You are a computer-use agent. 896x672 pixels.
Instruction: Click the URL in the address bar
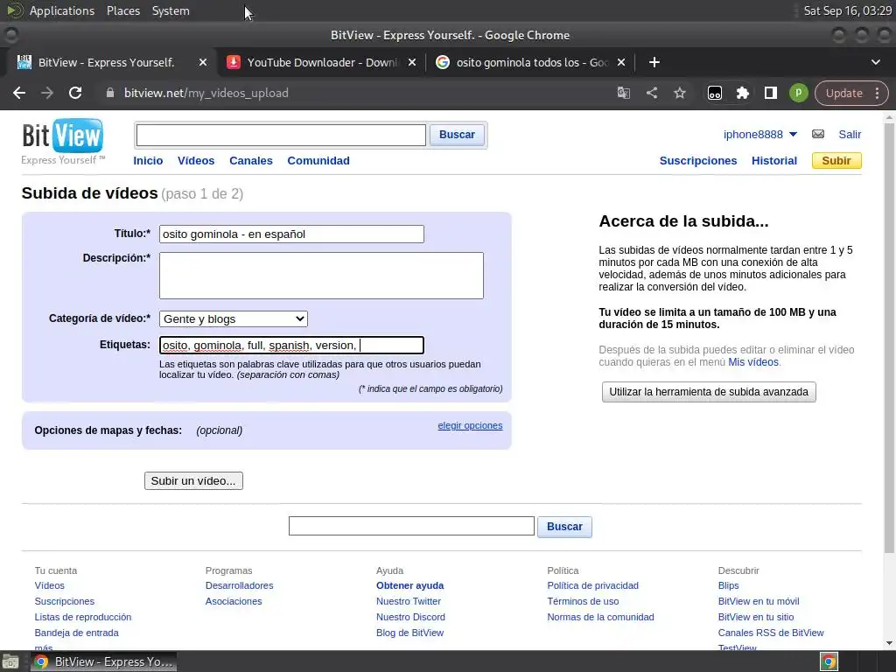(x=206, y=93)
